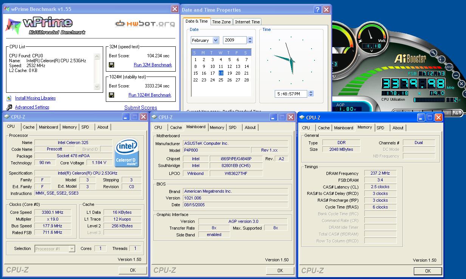This screenshot has width=466, height=279.
Task: Click the wPrime Multithreaded Benchmark logo
Action: point(45,26)
